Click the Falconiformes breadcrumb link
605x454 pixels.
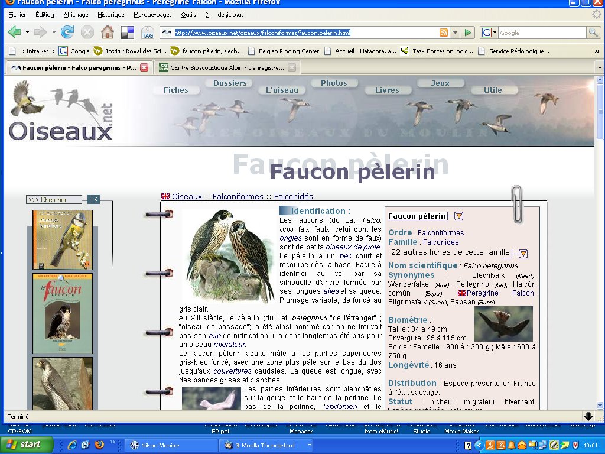click(239, 196)
